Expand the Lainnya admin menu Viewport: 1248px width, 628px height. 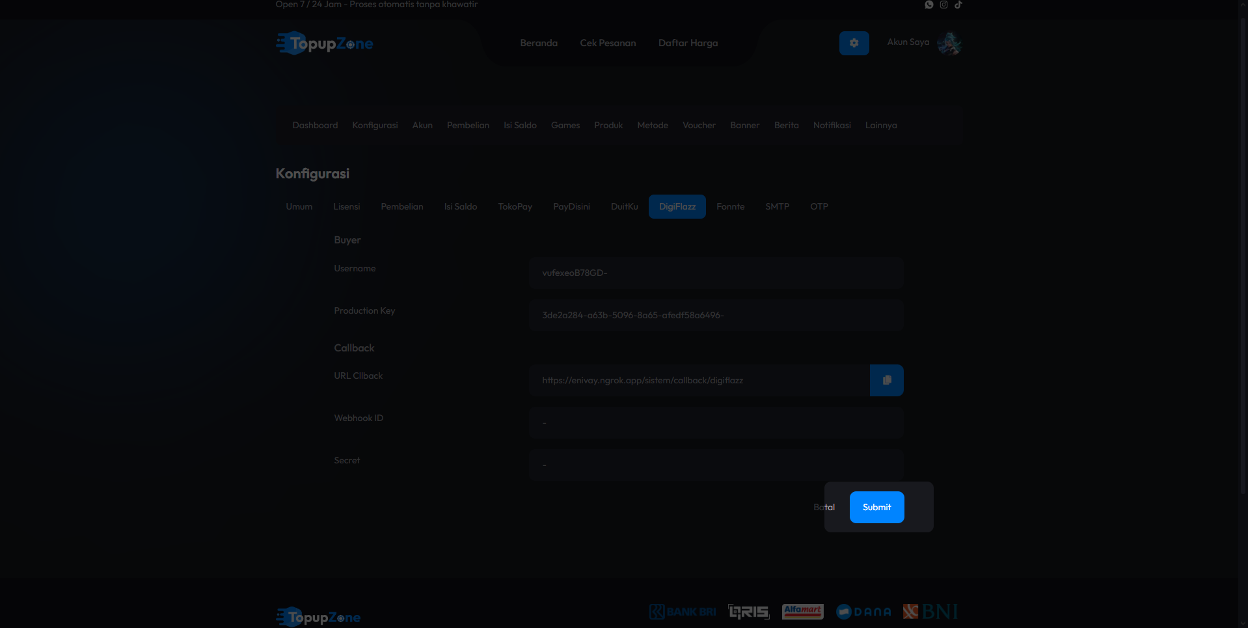pyautogui.click(x=881, y=125)
